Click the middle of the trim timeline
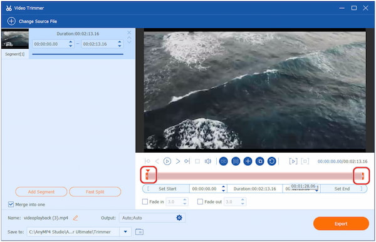 pyautogui.click(x=255, y=176)
